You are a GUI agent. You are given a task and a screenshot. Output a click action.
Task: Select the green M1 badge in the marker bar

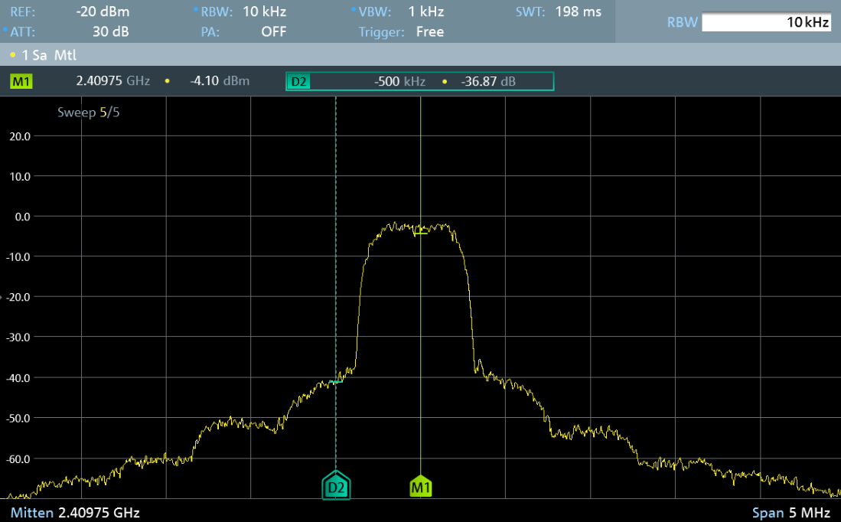click(21, 81)
